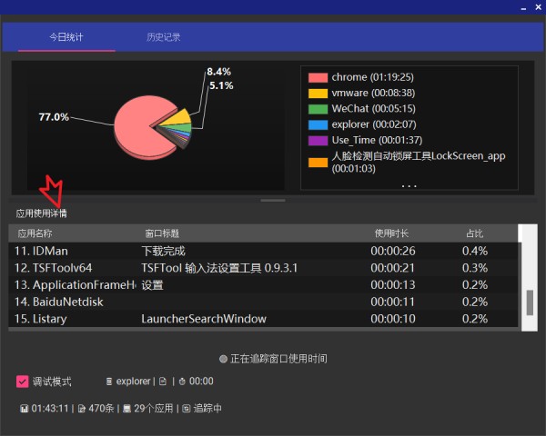The image size is (546, 436).
Task: Toggle the 调试模式 checkbox
Action: point(23,381)
